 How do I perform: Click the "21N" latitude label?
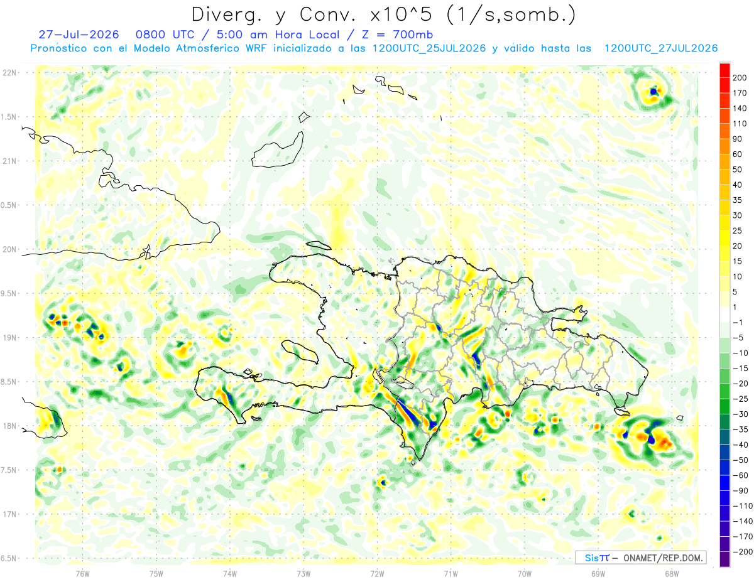9,161
